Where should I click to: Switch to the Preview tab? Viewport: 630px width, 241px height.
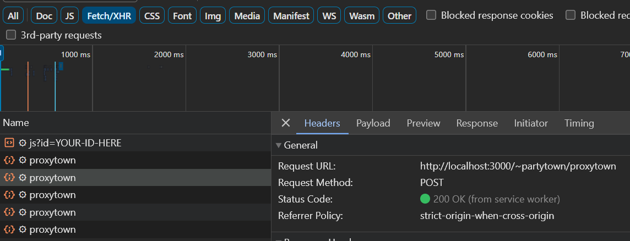coord(423,123)
